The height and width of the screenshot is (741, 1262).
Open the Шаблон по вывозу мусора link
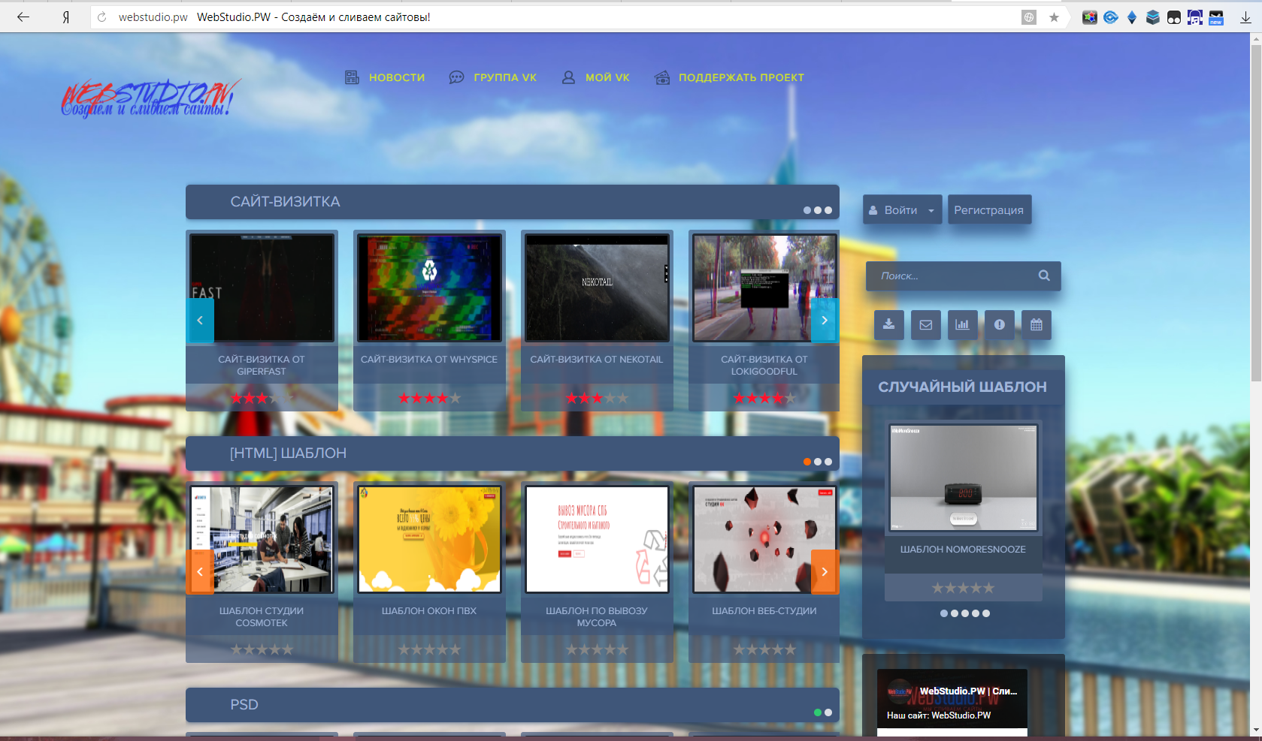(597, 617)
